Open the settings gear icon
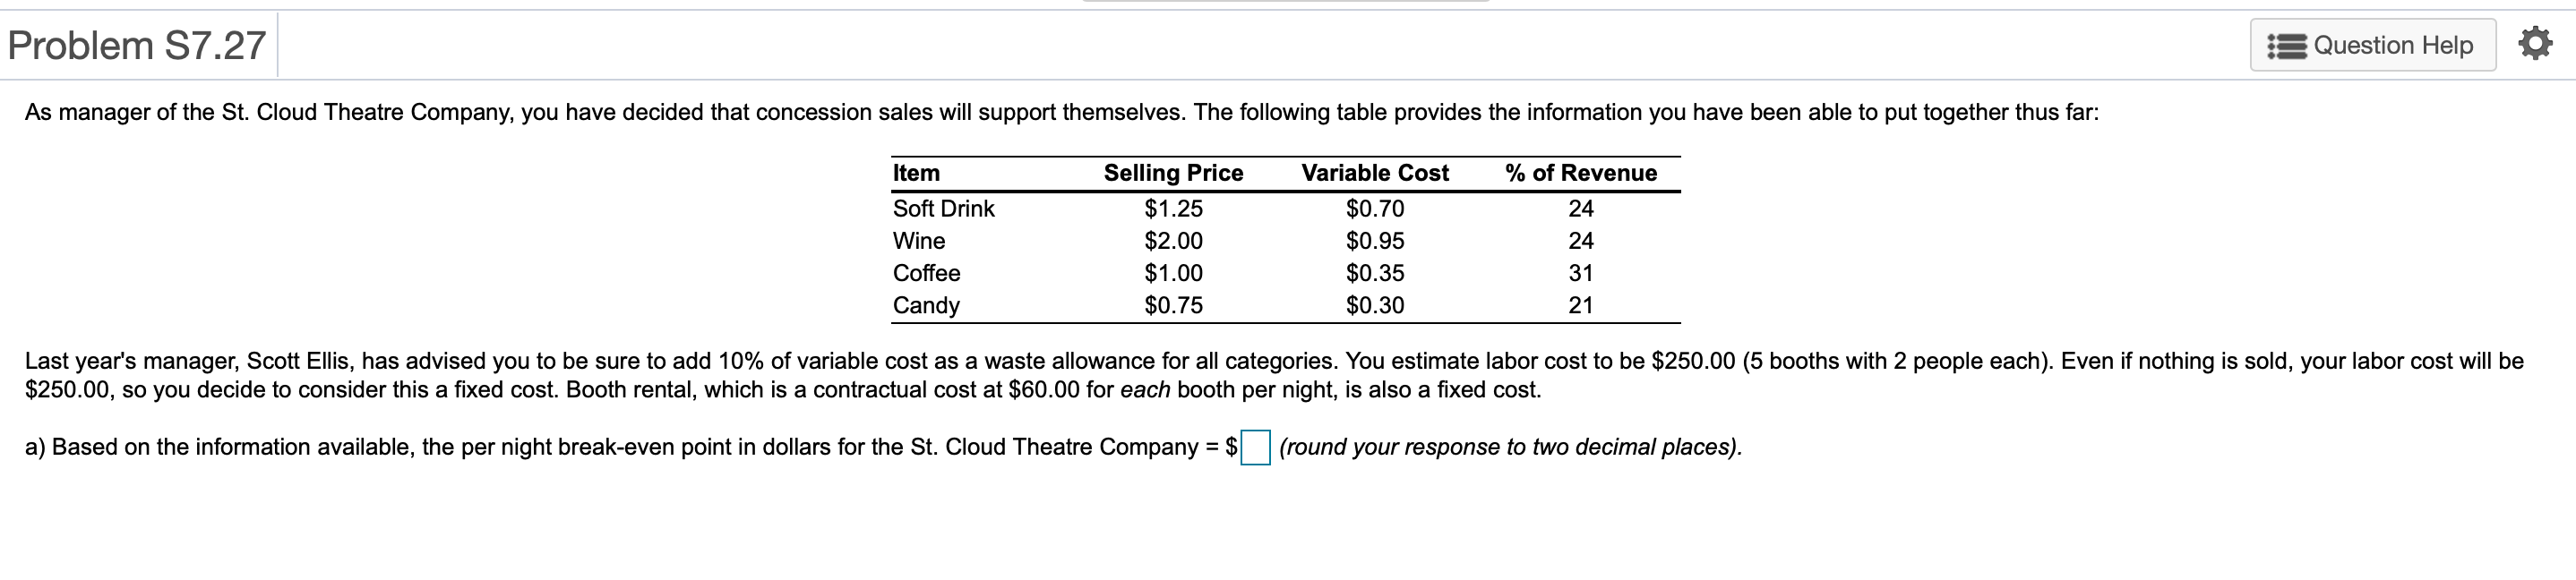This screenshot has height=580, width=2576. click(2541, 44)
